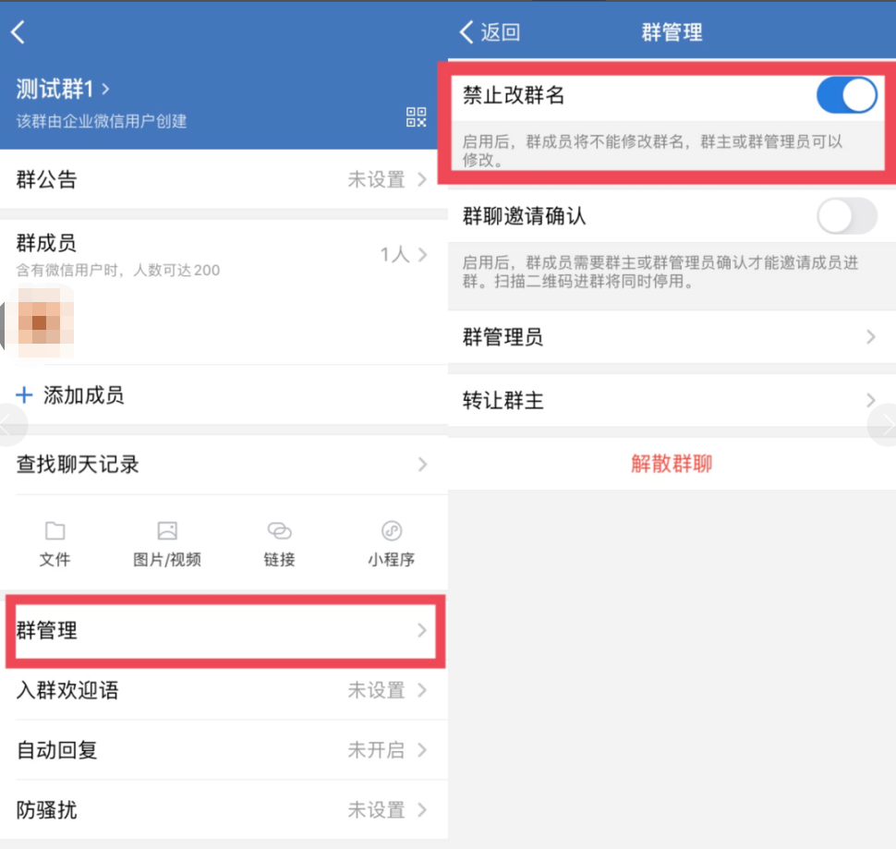Open the group name 测试群1
Screen dimensions: 896x849
coord(62,89)
